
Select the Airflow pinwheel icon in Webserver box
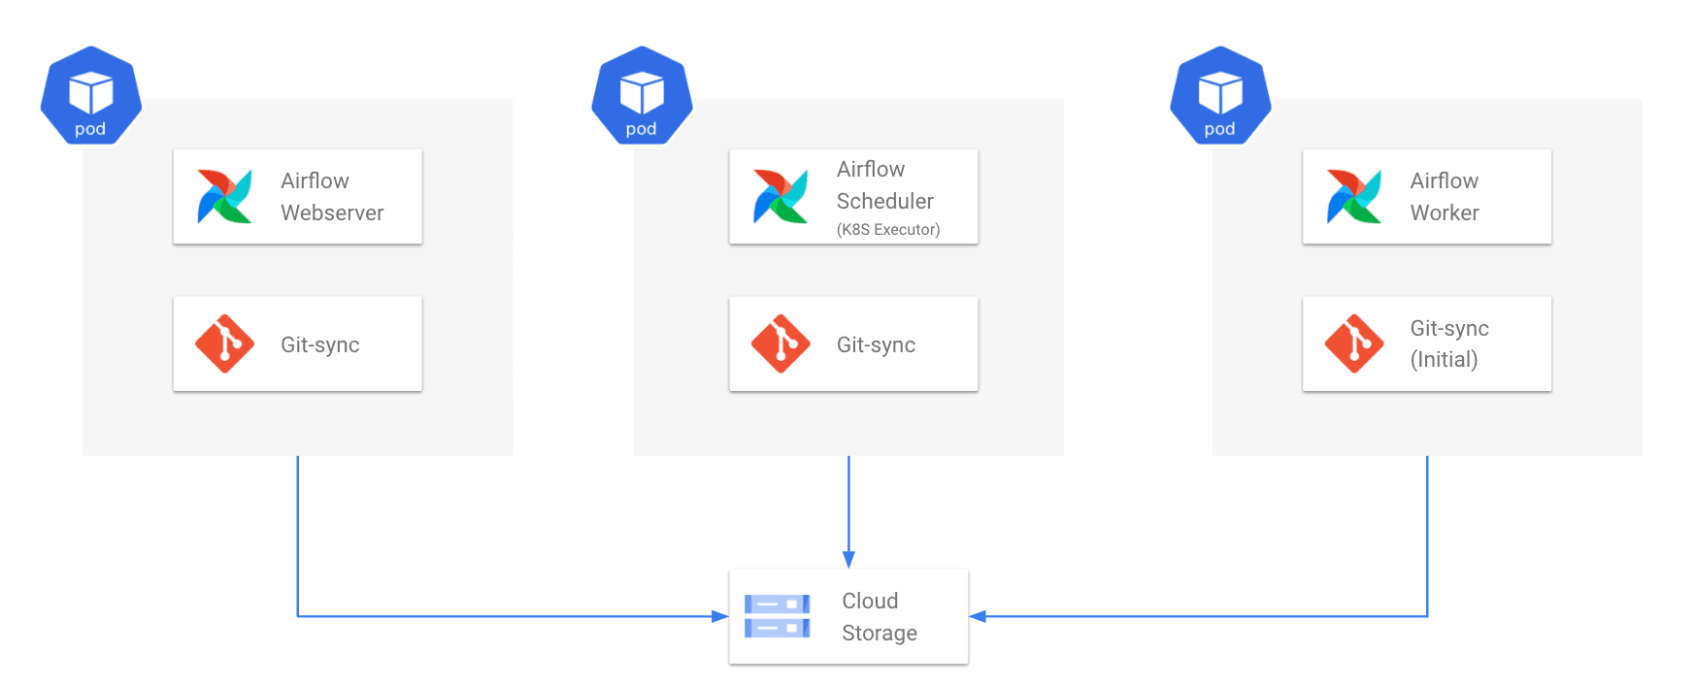pyautogui.click(x=224, y=196)
